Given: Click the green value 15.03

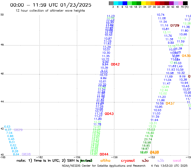Looking at the screenshot, I should [x=151, y=129].
